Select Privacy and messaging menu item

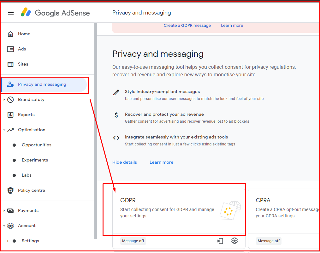[44, 85]
